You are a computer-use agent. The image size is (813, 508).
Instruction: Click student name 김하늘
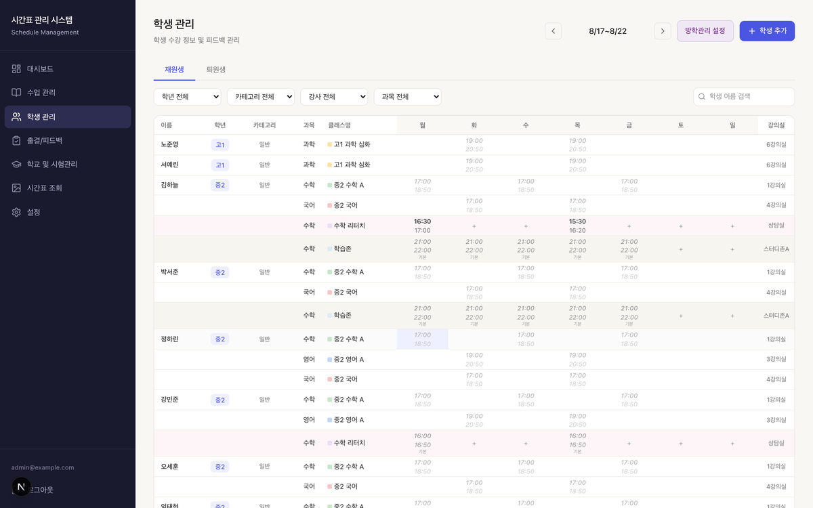pyautogui.click(x=170, y=185)
